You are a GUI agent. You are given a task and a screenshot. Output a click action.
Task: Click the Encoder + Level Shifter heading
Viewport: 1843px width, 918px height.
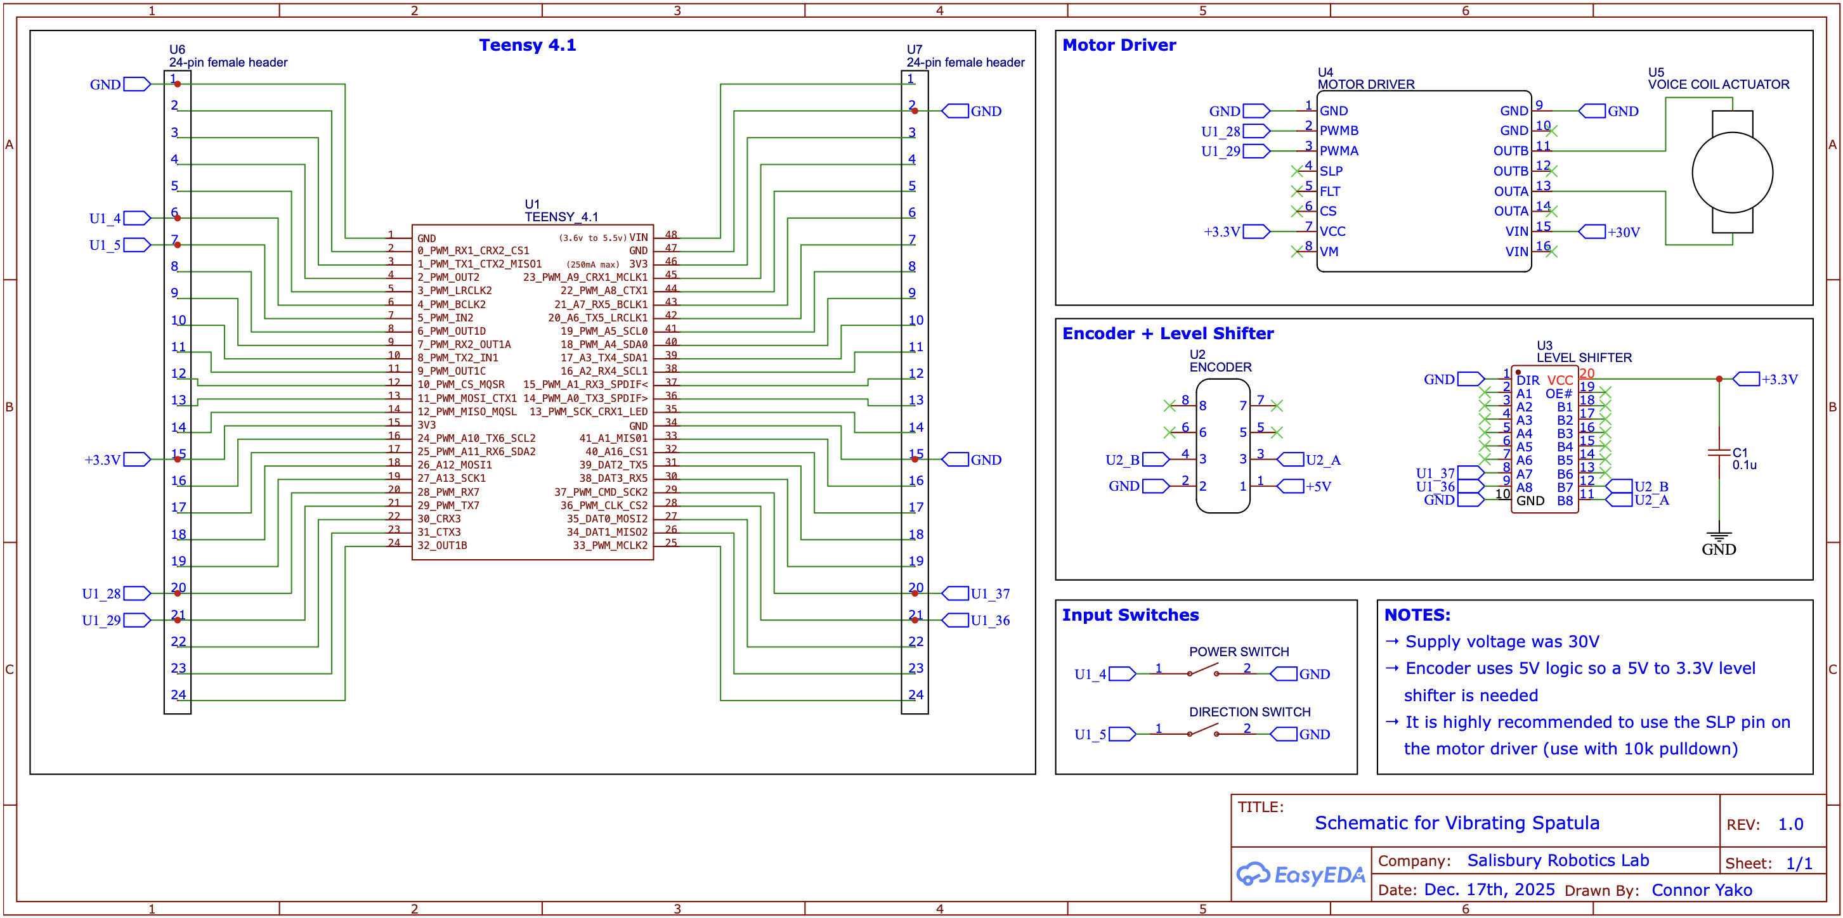point(1168,333)
